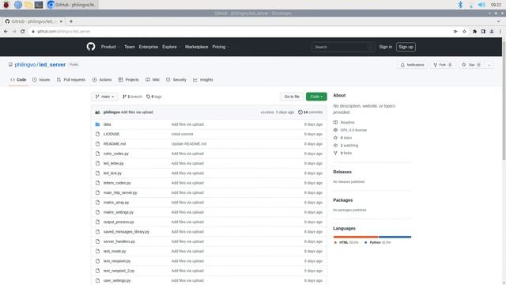Open the terminal icon in taskbar

(x=39, y=5)
